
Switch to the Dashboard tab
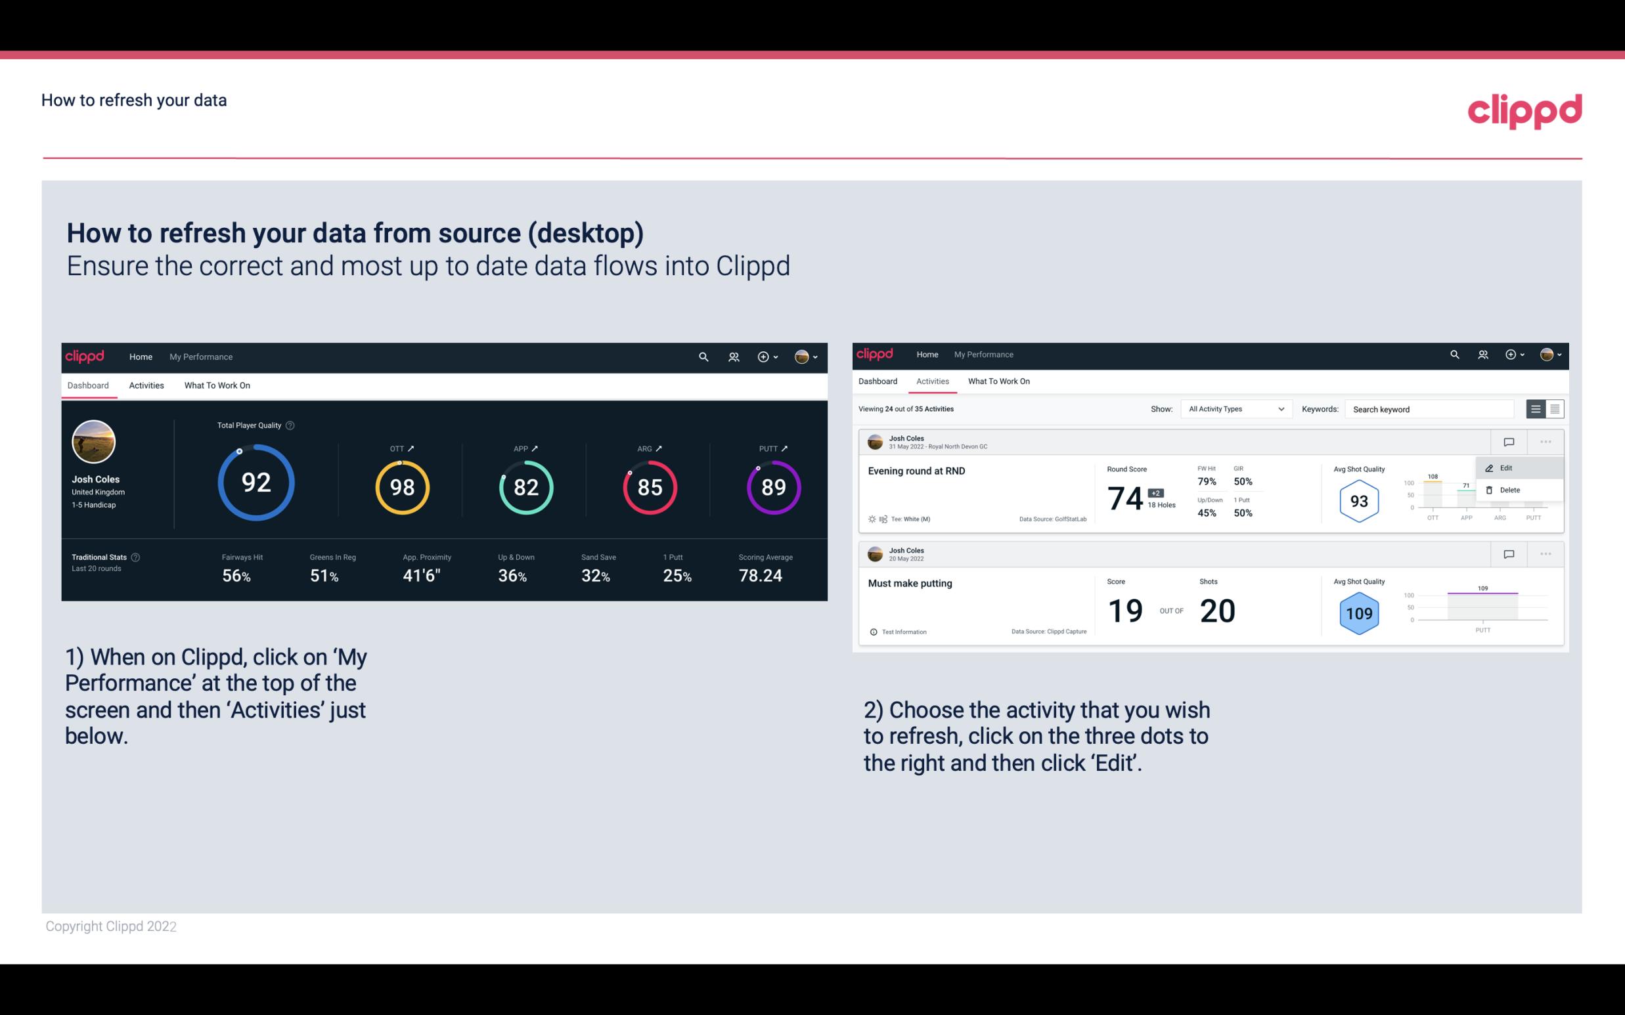879,381
